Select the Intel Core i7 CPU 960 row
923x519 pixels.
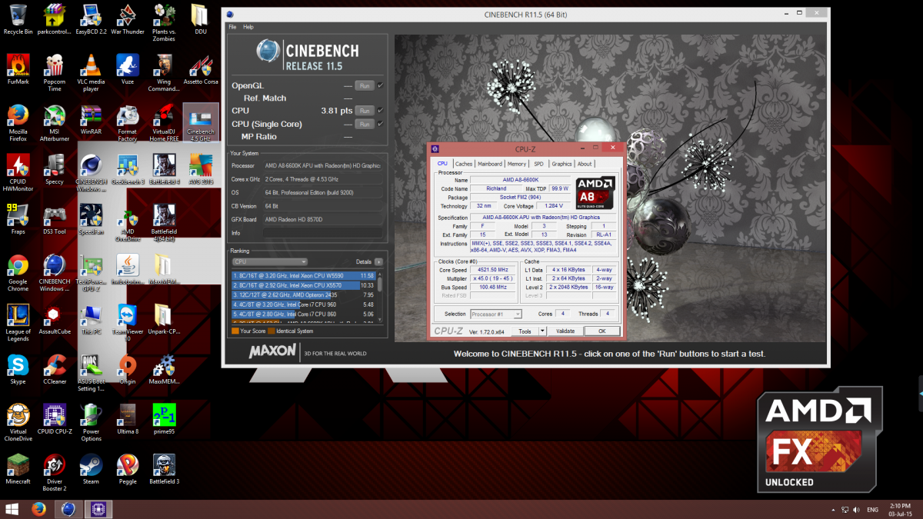coord(303,304)
